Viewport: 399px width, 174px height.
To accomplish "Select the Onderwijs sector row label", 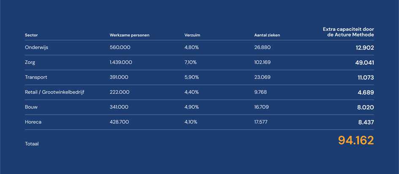I will coord(36,48).
